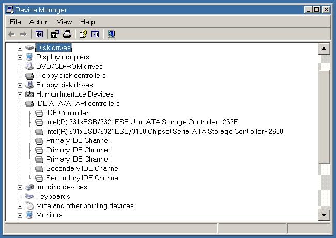
Task: Click the scrollbar up arrow
Action: pos(324,49)
